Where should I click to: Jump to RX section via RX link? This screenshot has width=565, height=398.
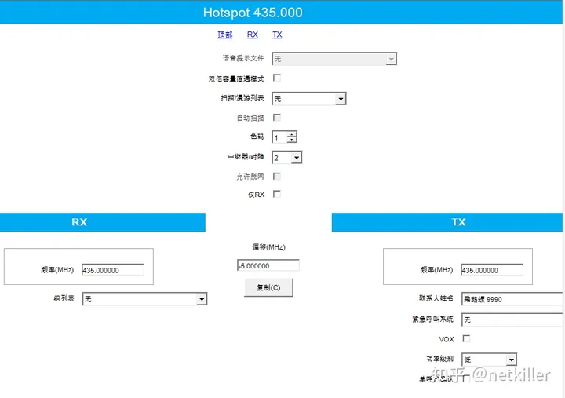click(x=252, y=35)
